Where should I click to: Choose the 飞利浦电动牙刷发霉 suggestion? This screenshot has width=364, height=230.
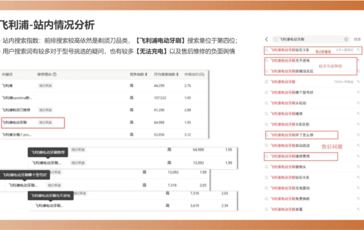[286, 210]
